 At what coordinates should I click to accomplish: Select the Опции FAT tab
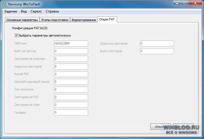click(x=107, y=19)
